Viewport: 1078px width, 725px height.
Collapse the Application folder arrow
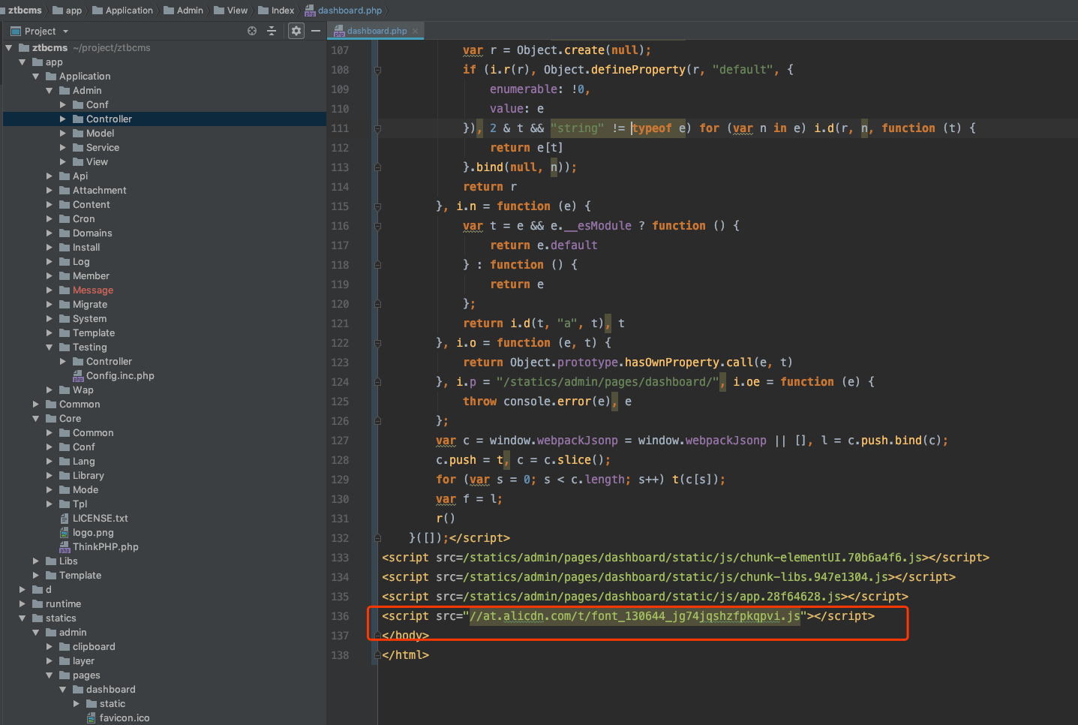(36, 76)
